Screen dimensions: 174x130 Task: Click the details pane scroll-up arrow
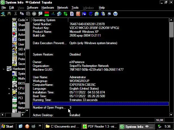coord(171,20)
